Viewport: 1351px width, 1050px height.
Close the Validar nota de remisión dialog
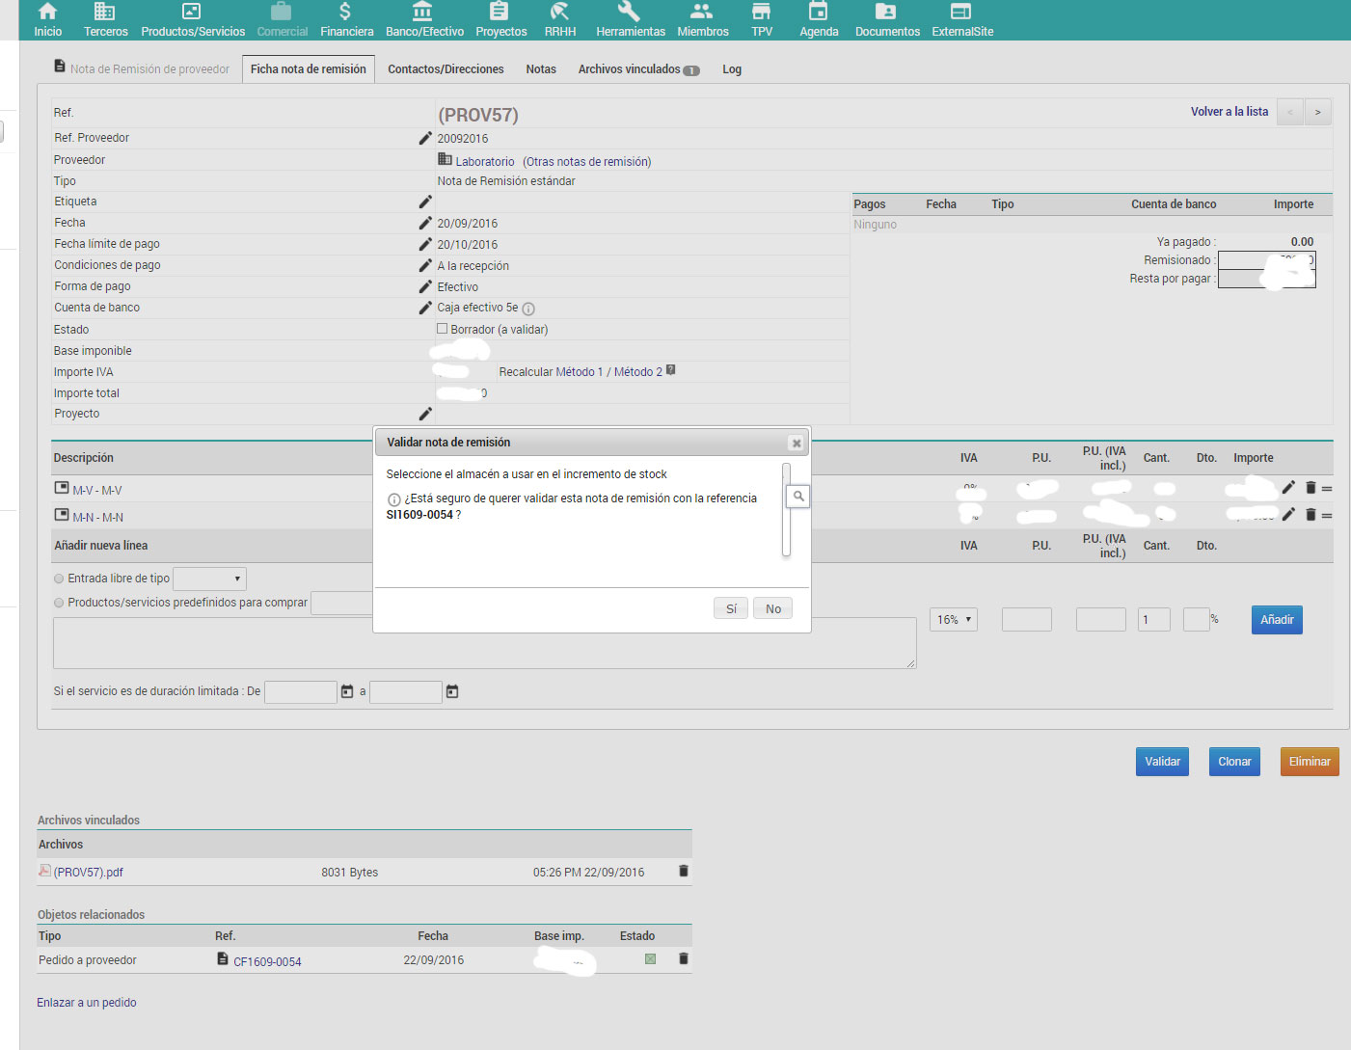[x=796, y=443]
